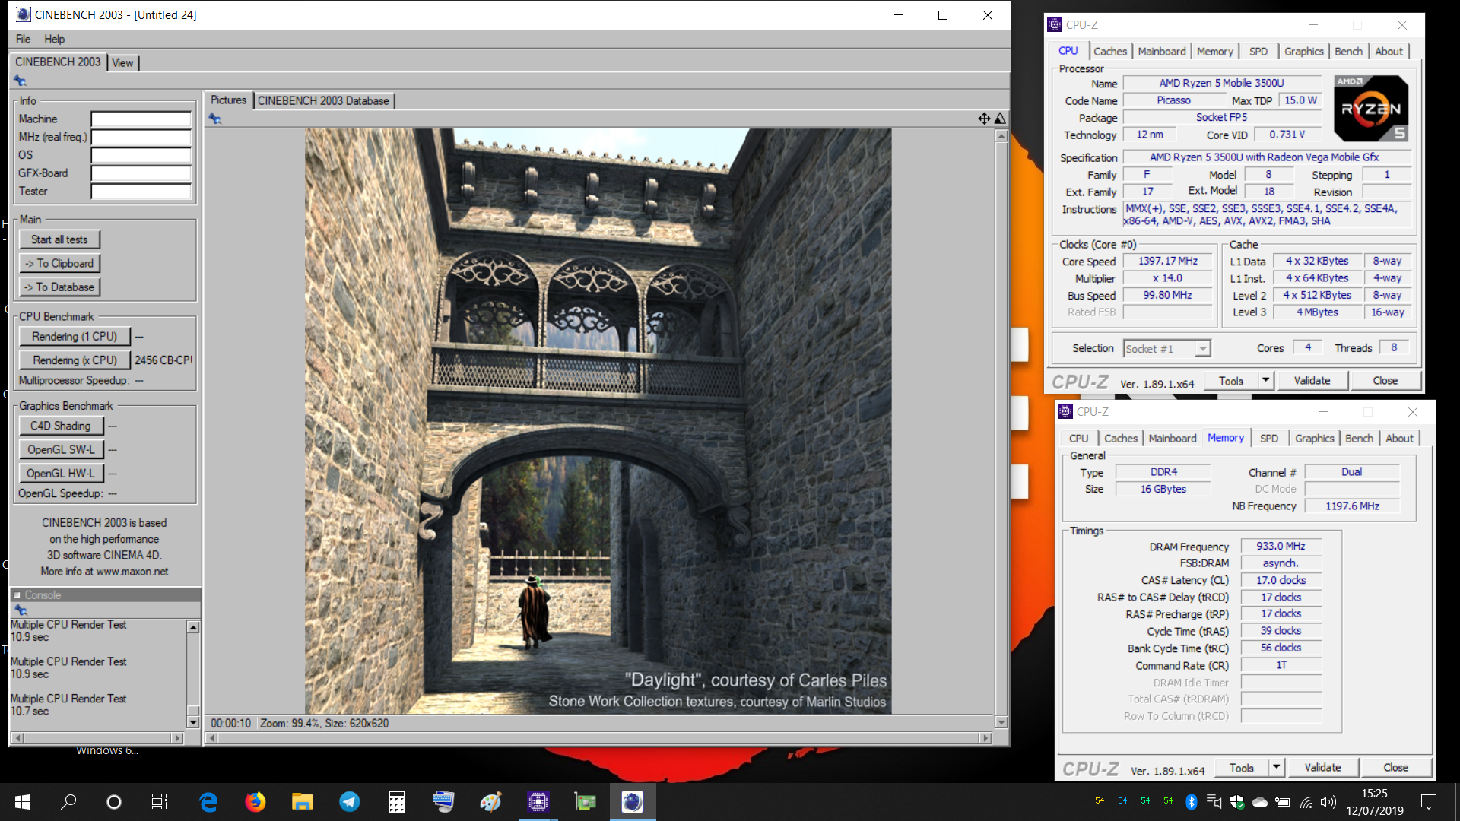Viewport: 1460px width, 821px height.
Task: Open Tools dropdown arrow in lower CPU-Z
Action: 1277,768
